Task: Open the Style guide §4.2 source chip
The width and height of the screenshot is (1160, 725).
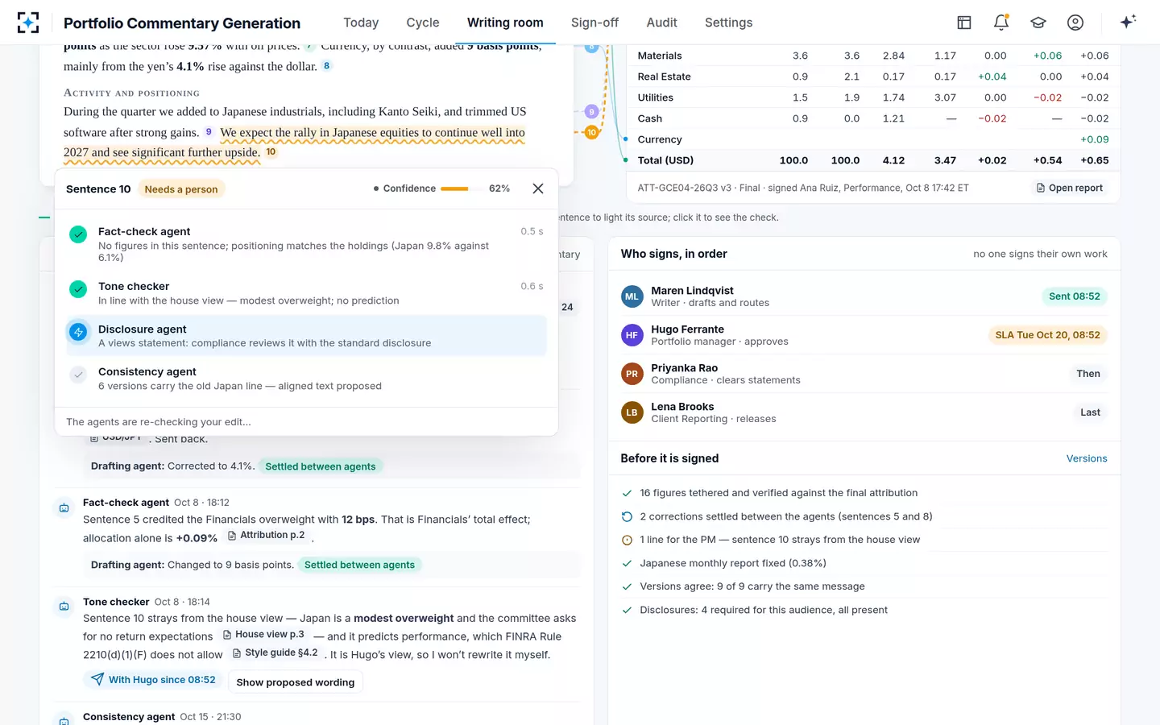Action: point(275,653)
